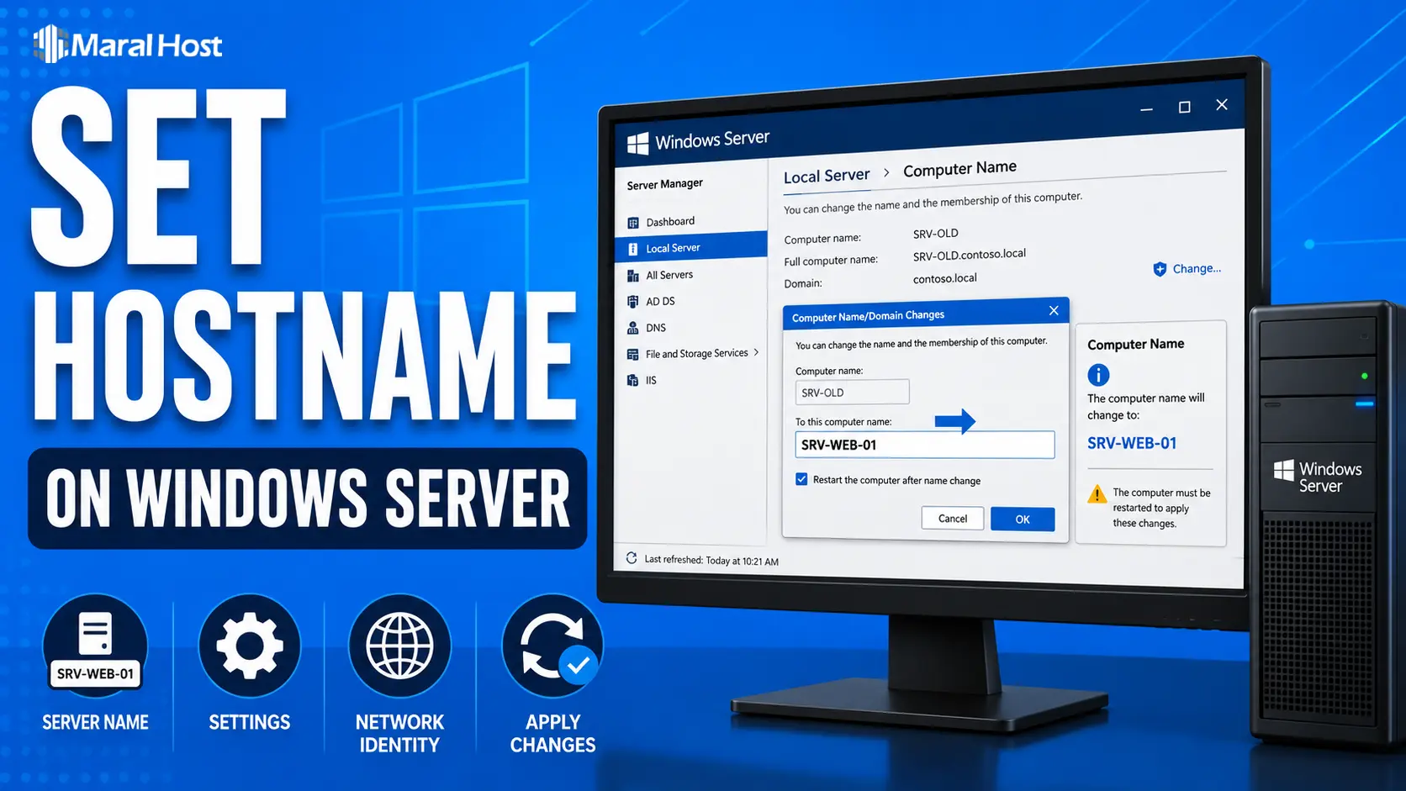Click Last refreshed: Today at 10:21 AM
The width and height of the screenshot is (1406, 791).
pos(711,560)
